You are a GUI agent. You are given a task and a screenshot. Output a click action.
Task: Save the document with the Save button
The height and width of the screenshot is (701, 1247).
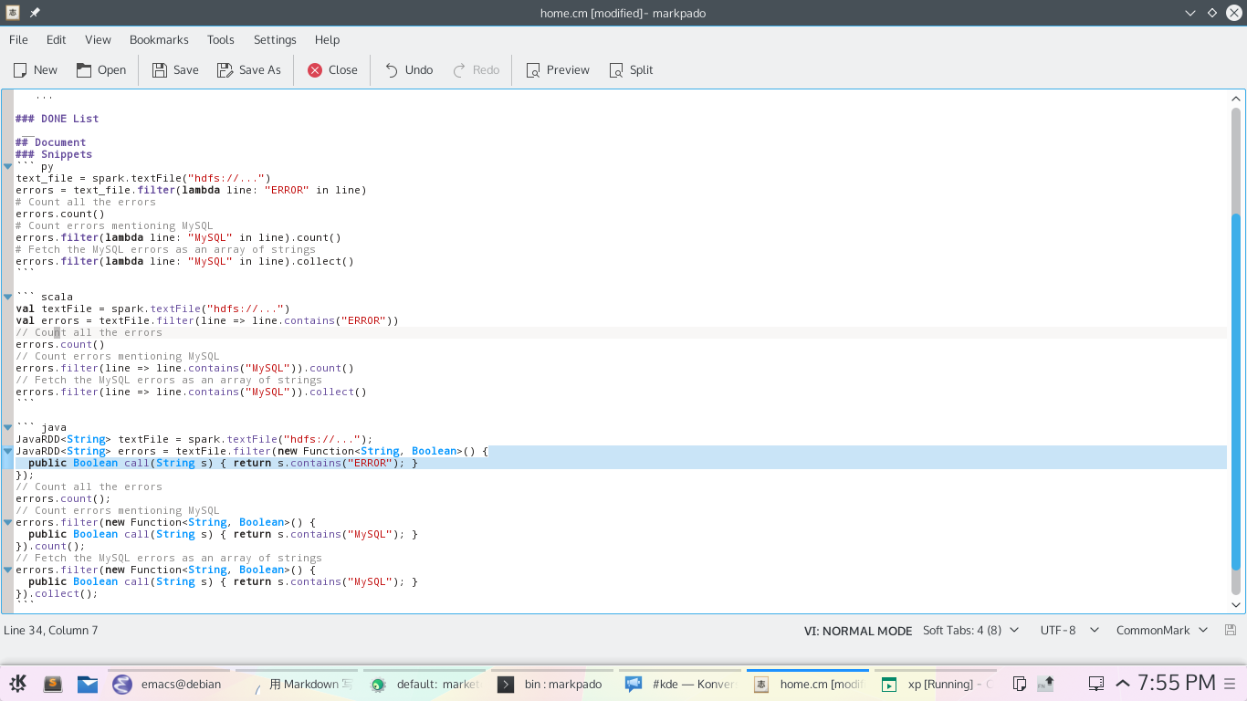(x=175, y=69)
